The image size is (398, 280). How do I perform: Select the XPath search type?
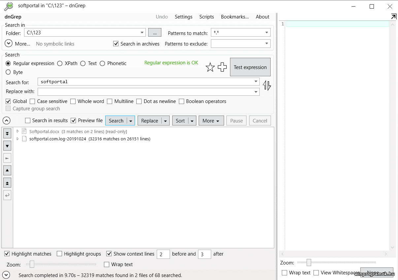pyautogui.click(x=60, y=63)
